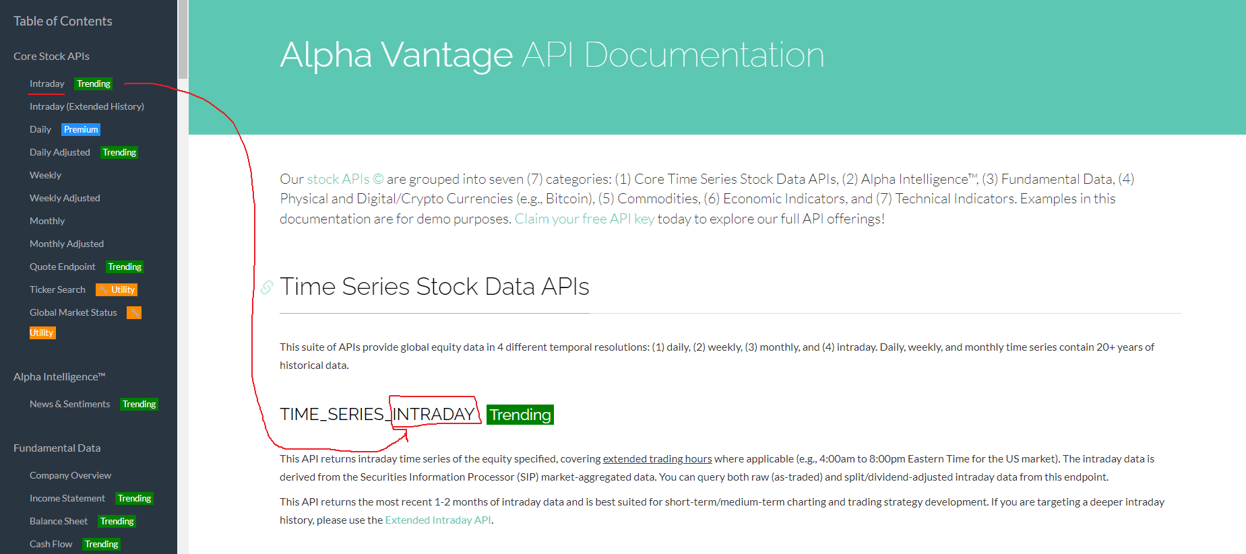Click the Trending badge next to News & Sentiments
This screenshot has height=554, width=1246.
click(139, 404)
